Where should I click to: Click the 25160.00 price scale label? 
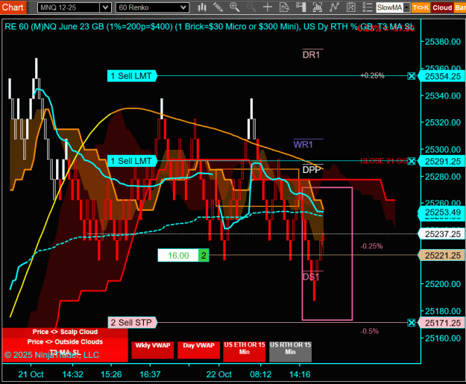pyautogui.click(x=443, y=339)
